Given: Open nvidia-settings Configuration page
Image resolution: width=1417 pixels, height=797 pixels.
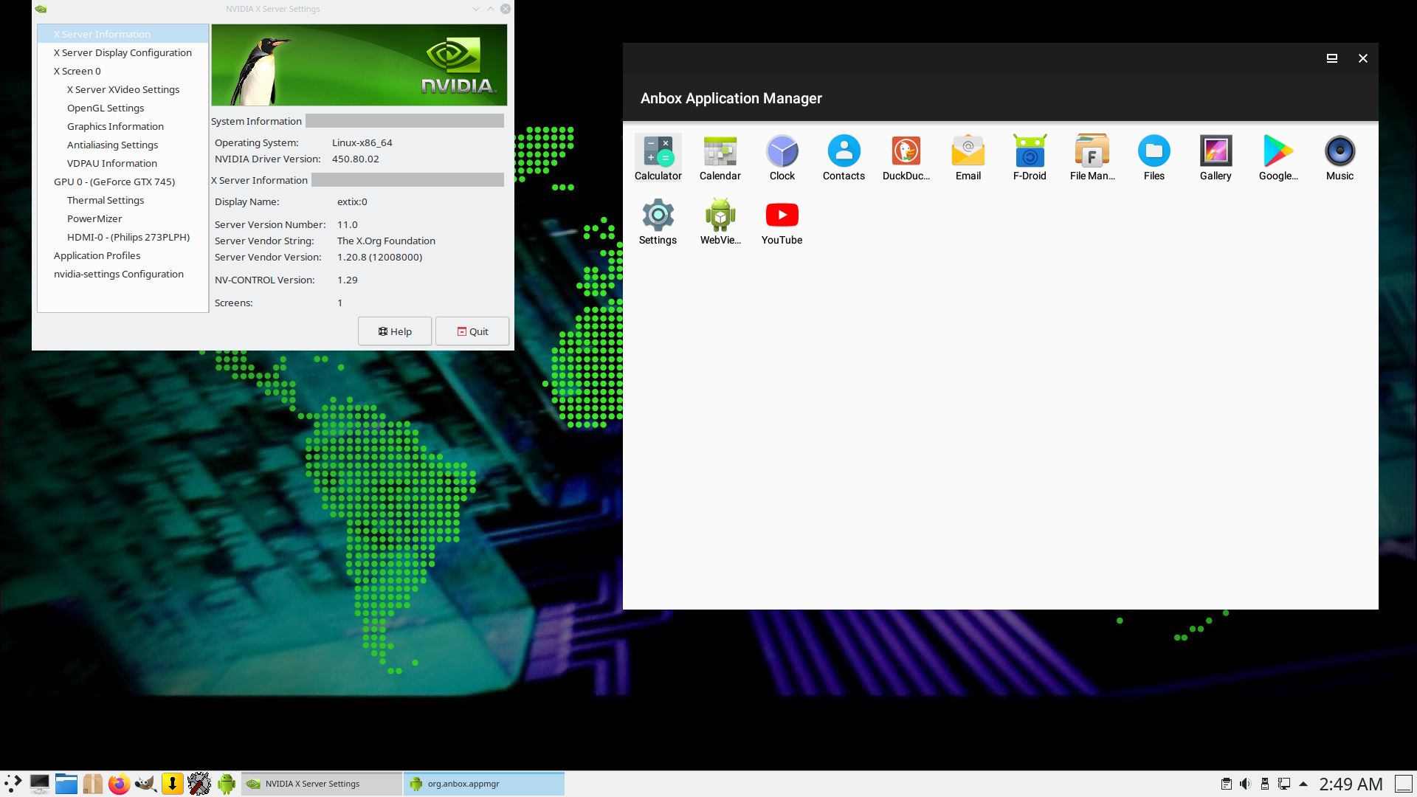Looking at the screenshot, I should pyautogui.click(x=123, y=274).
